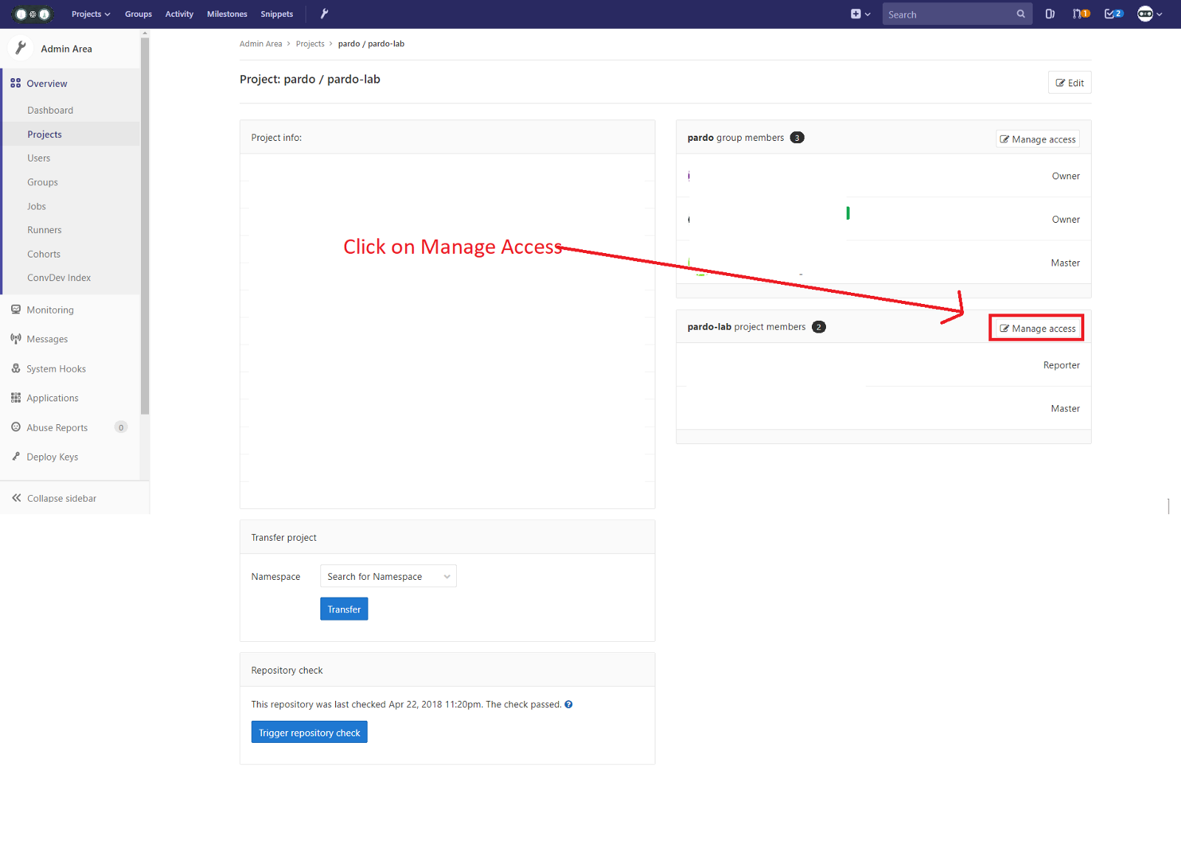Follow the Projects breadcrumb link
Image resolution: width=1181 pixels, height=844 pixels.
pos(310,44)
